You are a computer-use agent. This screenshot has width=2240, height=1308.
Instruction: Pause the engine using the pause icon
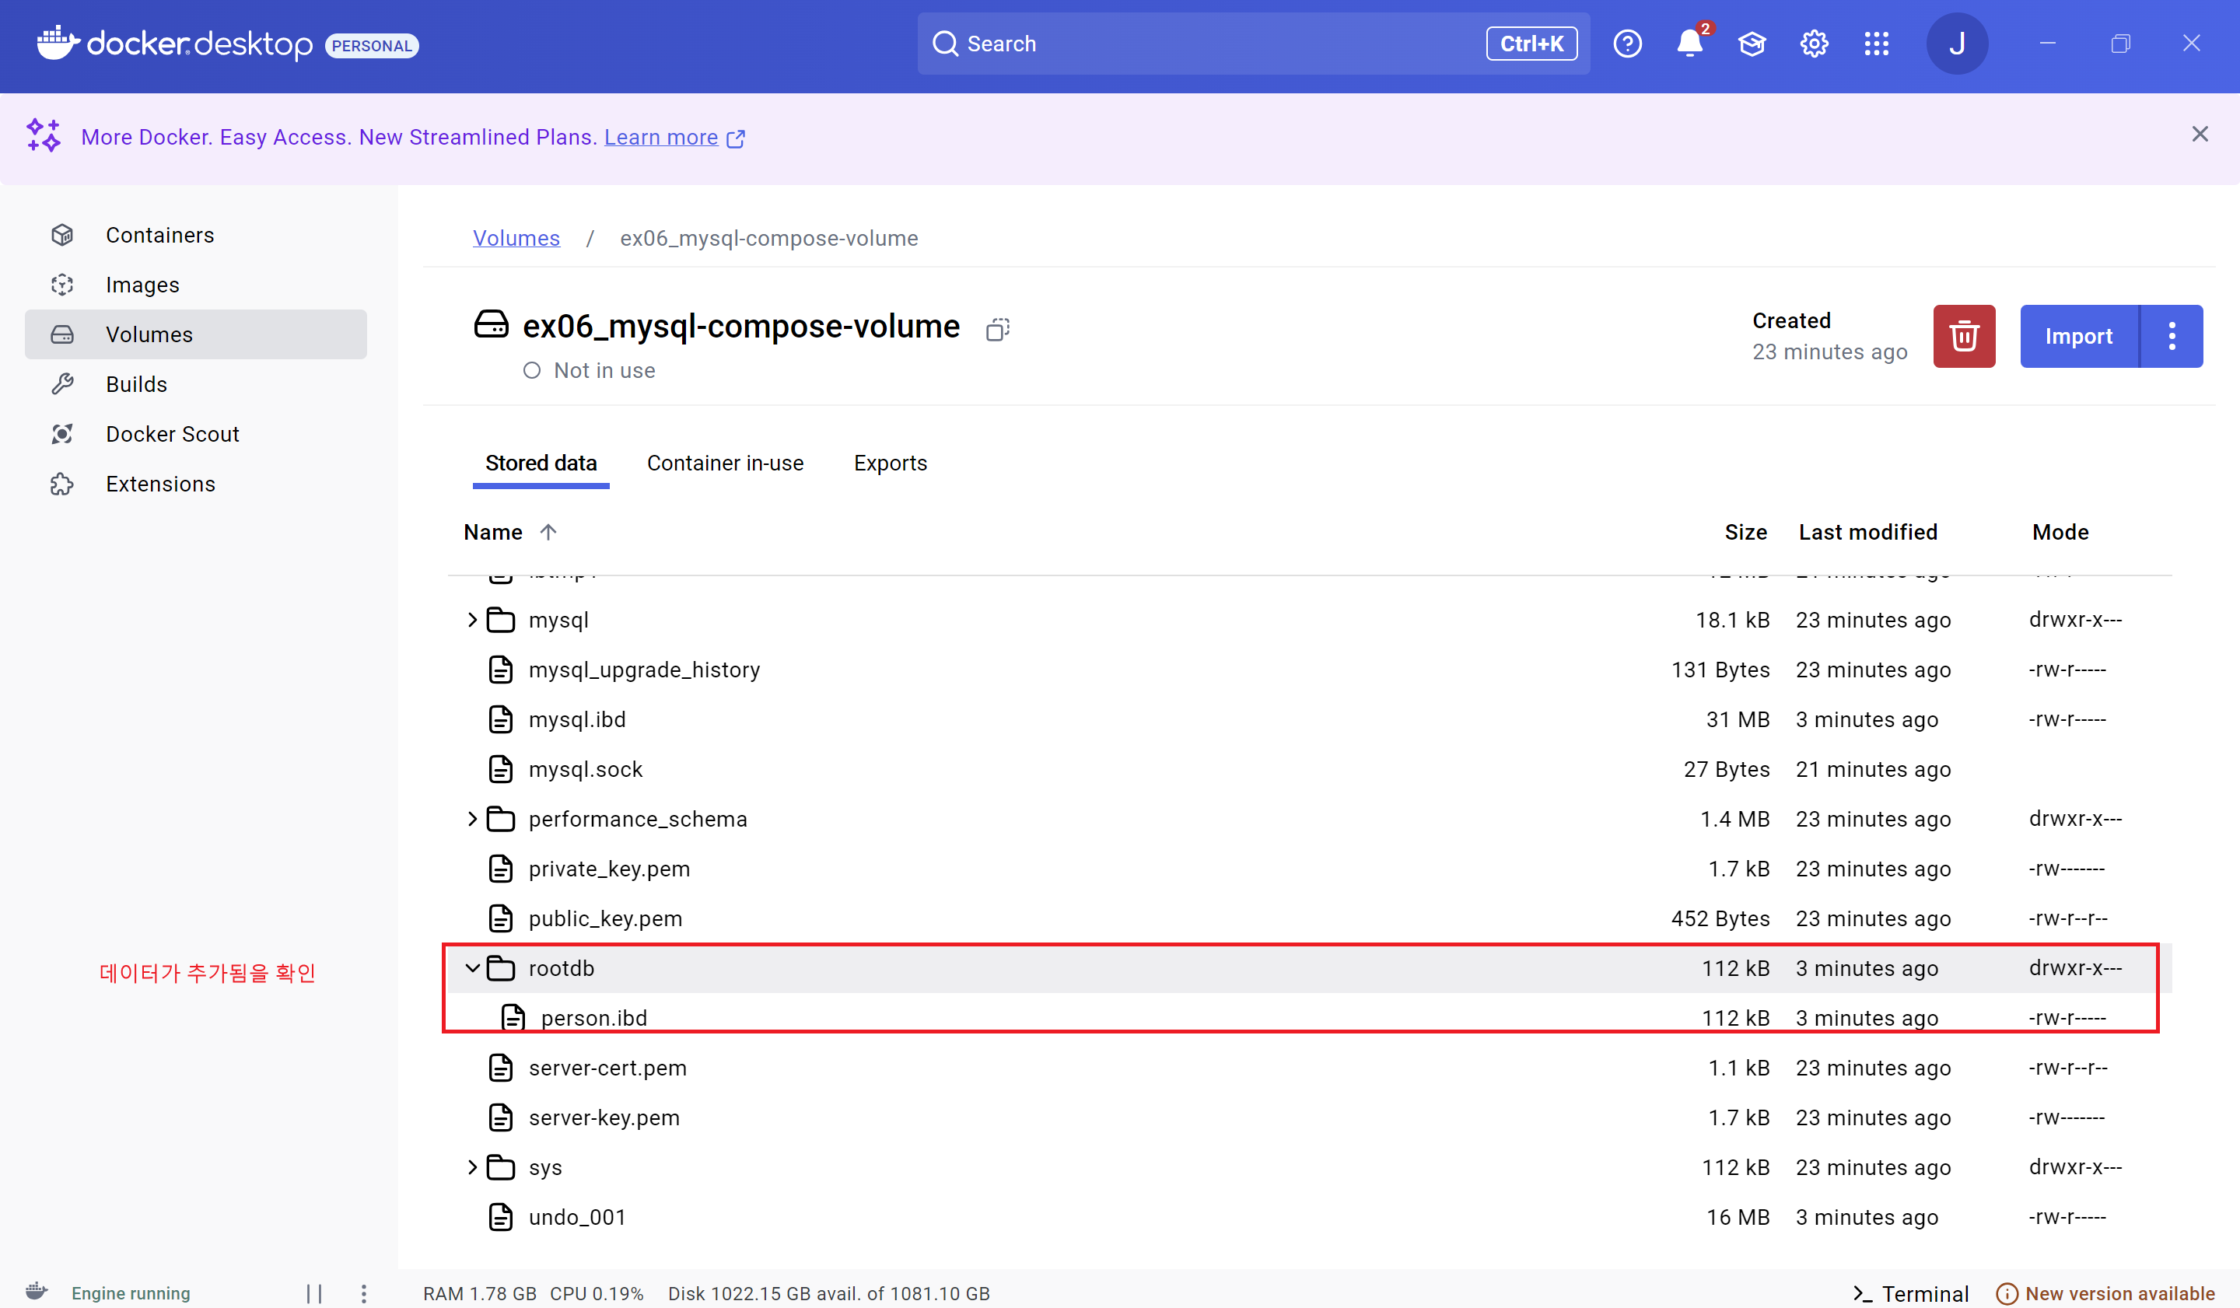point(313,1293)
